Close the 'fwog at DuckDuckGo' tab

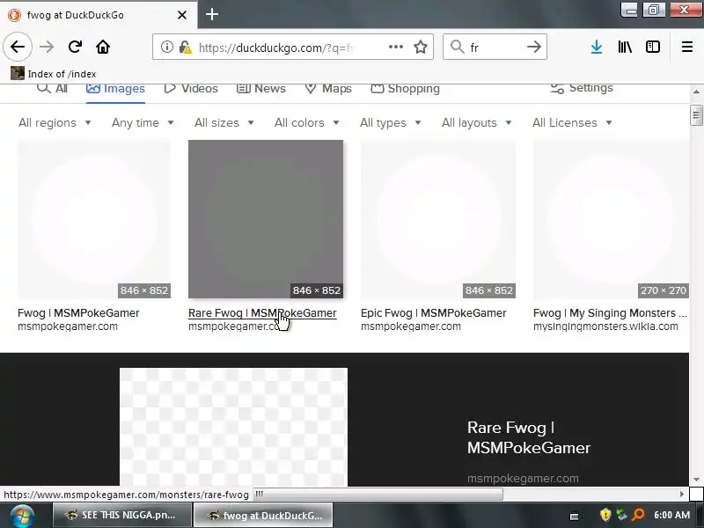point(182,15)
